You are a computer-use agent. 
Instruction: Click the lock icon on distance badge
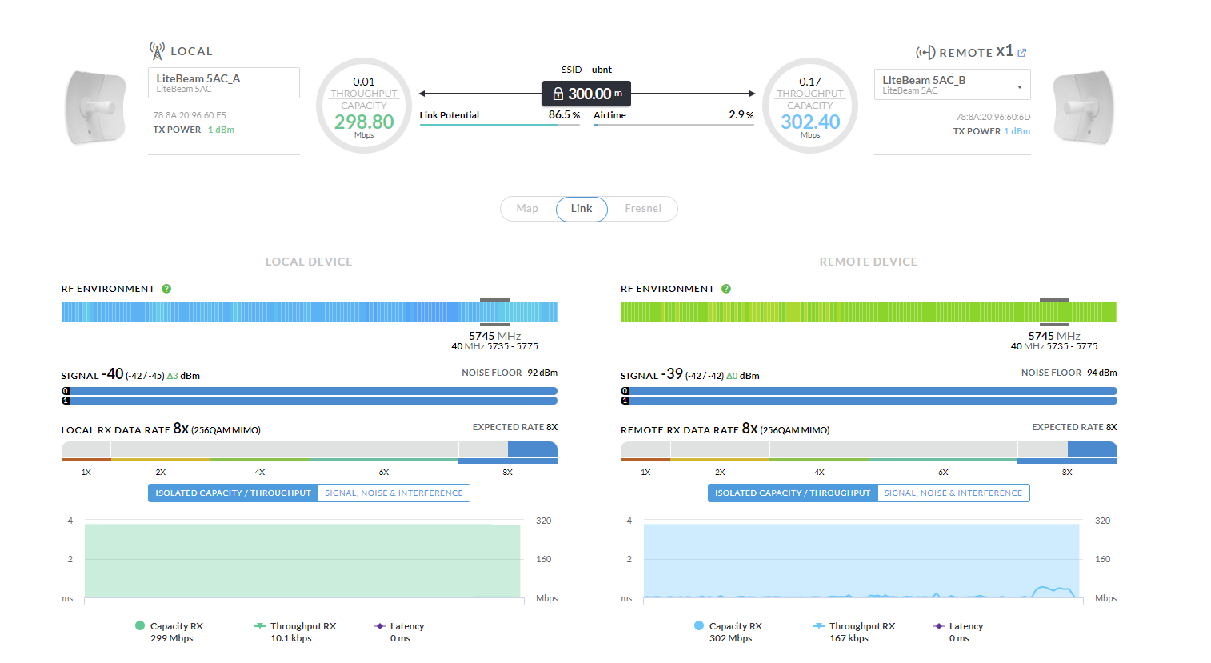558,94
